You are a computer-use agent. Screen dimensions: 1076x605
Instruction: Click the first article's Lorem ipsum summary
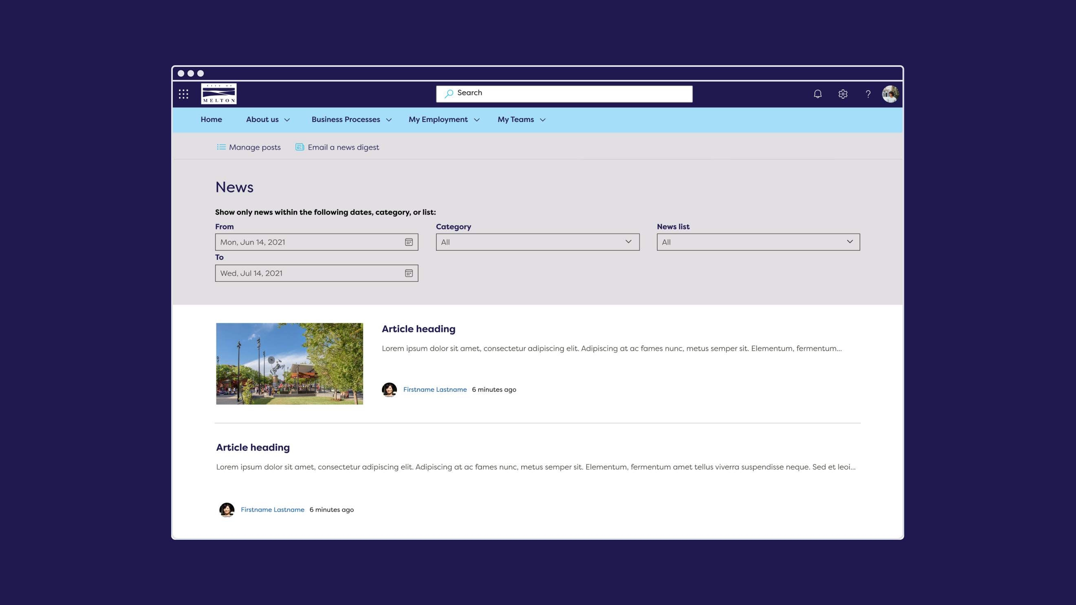(x=611, y=349)
